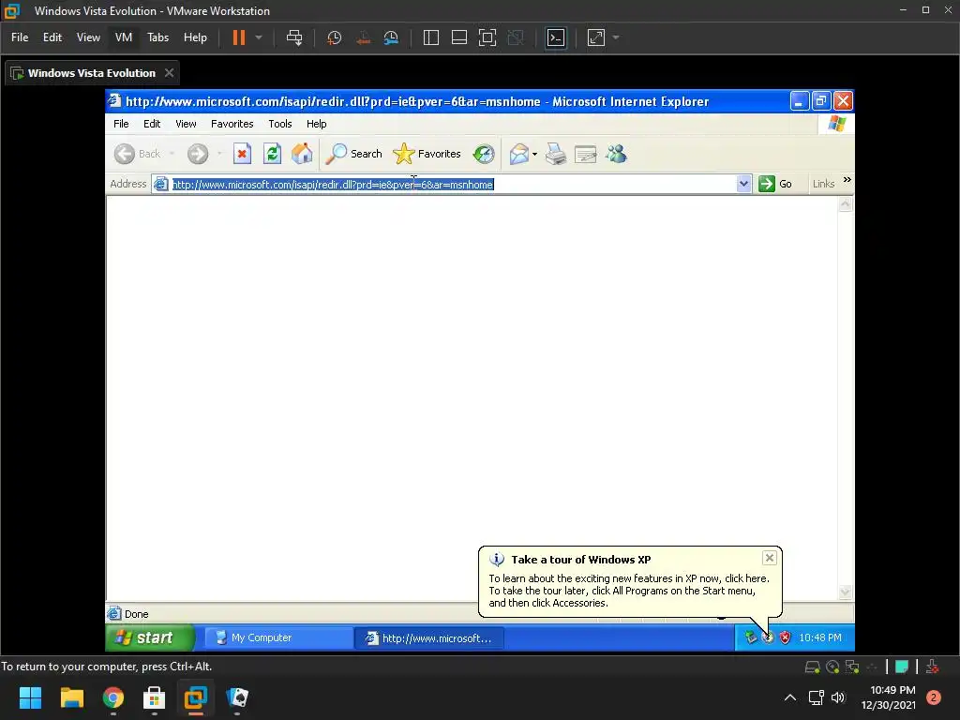Click the IE scrollbar up arrow
This screenshot has height=720, width=960.
846,204
